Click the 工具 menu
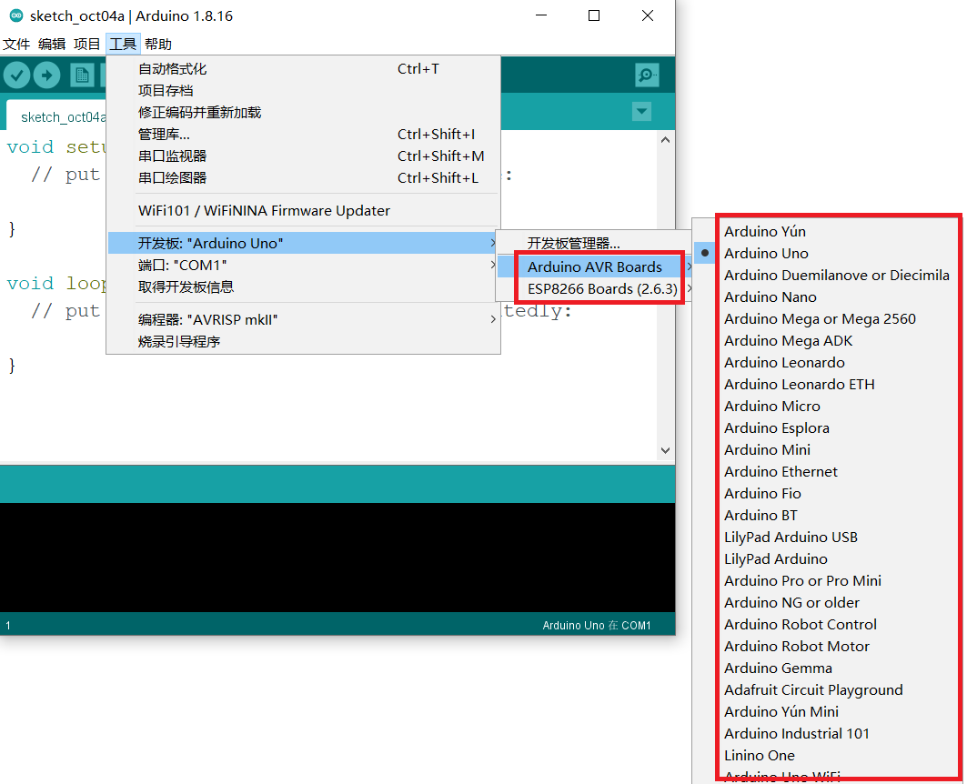 (x=123, y=44)
